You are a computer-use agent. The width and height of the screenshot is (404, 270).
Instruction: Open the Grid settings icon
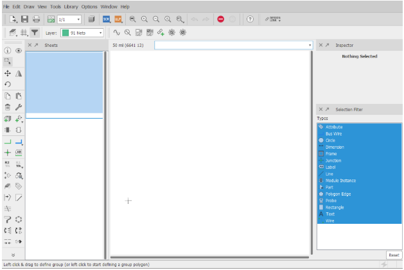23,33
